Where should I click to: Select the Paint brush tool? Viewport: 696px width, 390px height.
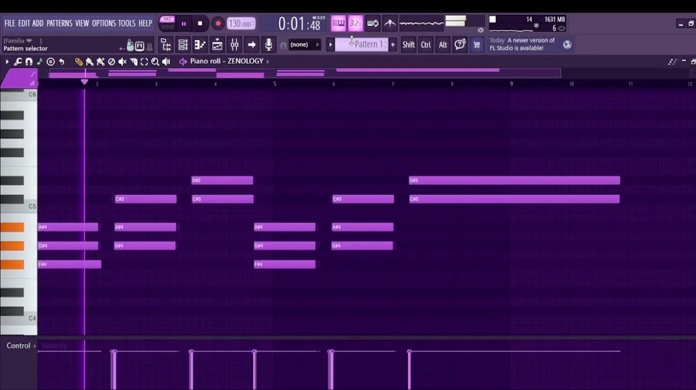click(90, 62)
